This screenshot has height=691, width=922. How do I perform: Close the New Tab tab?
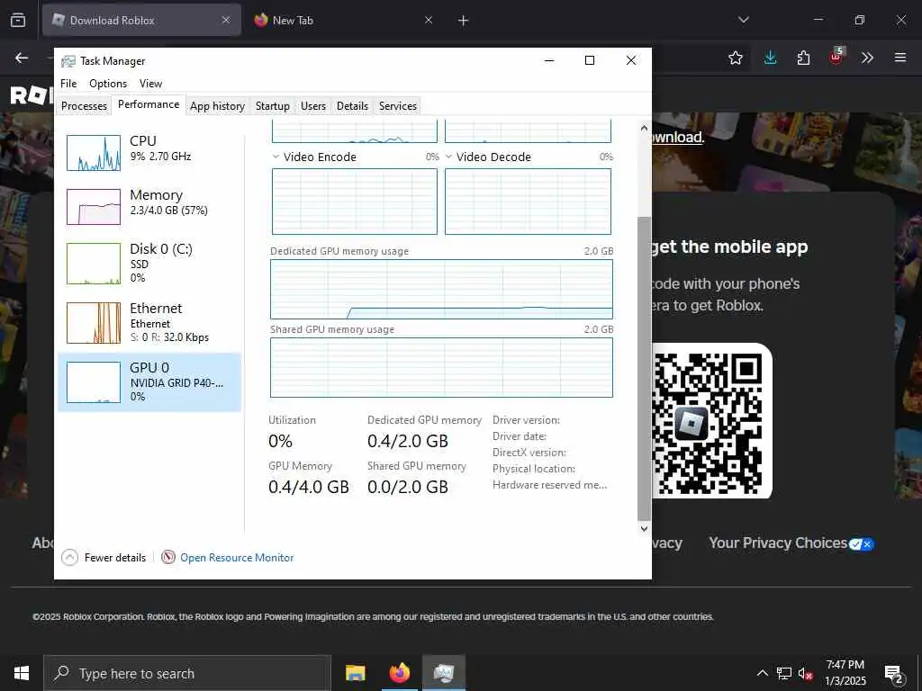(x=429, y=20)
